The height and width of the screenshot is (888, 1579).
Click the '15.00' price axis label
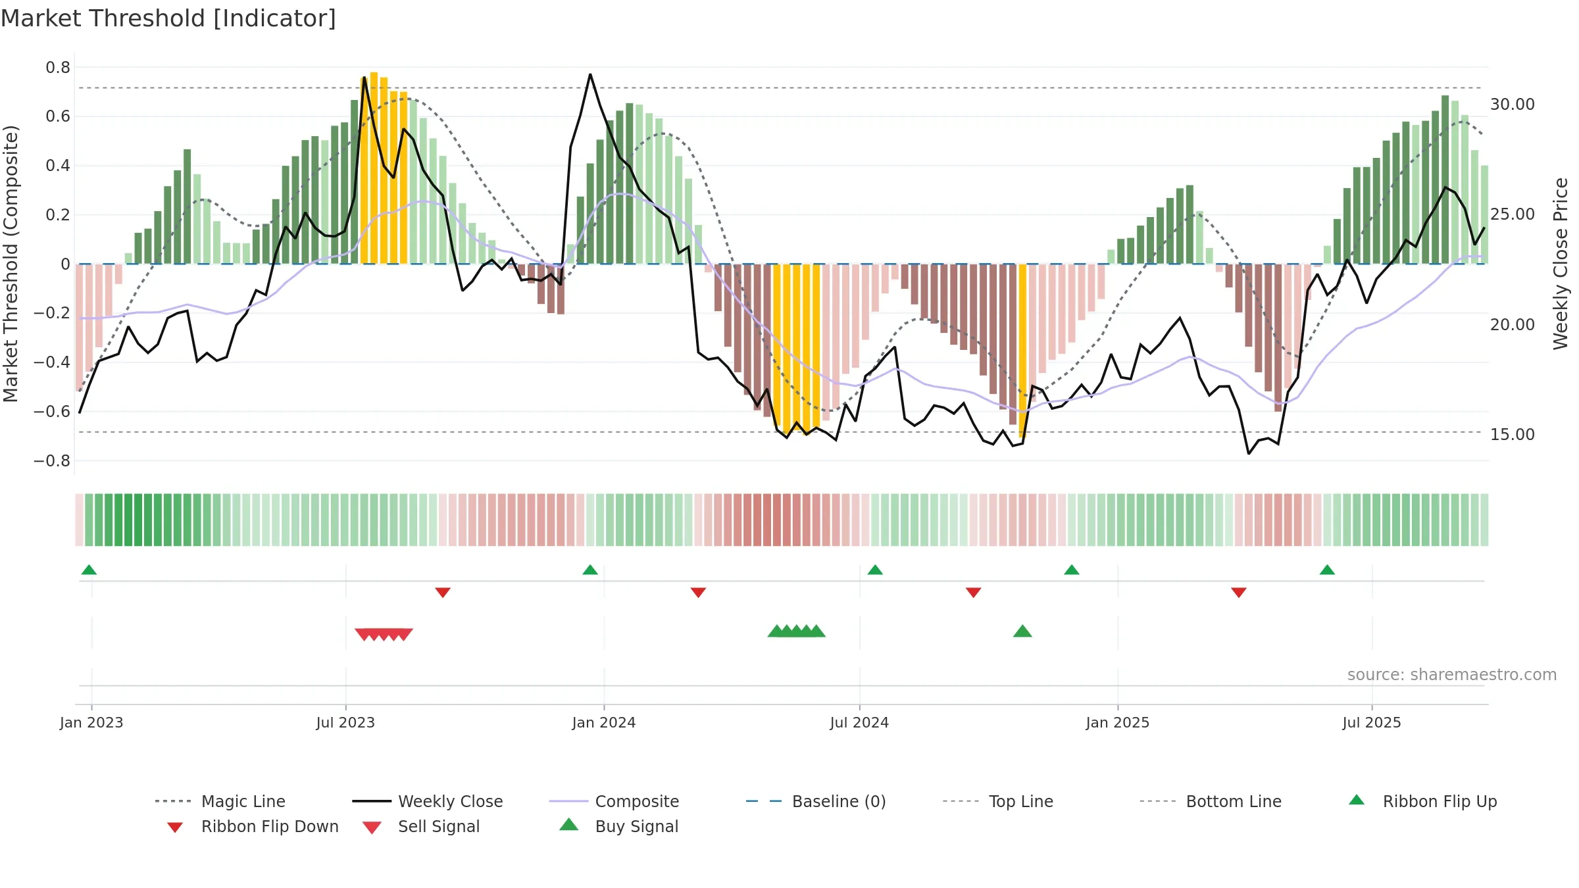pyautogui.click(x=1513, y=434)
